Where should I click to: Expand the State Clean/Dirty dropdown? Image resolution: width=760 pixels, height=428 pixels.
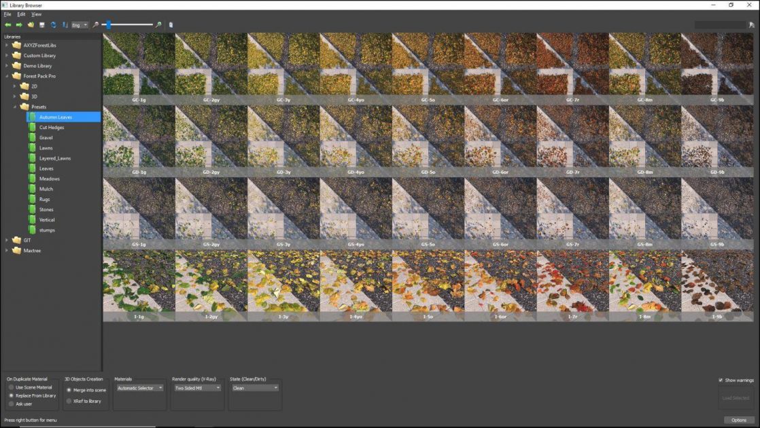tap(254, 388)
